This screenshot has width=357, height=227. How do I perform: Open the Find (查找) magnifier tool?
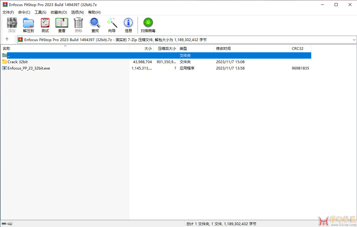point(95,25)
